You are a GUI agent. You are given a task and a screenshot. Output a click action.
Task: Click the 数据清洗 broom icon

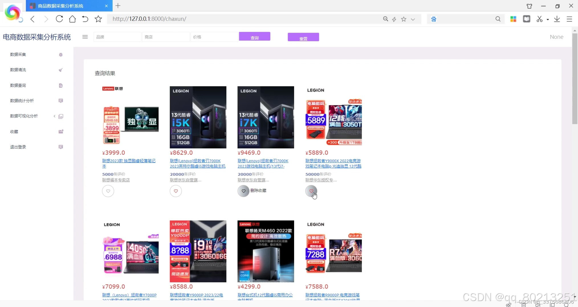tap(61, 70)
